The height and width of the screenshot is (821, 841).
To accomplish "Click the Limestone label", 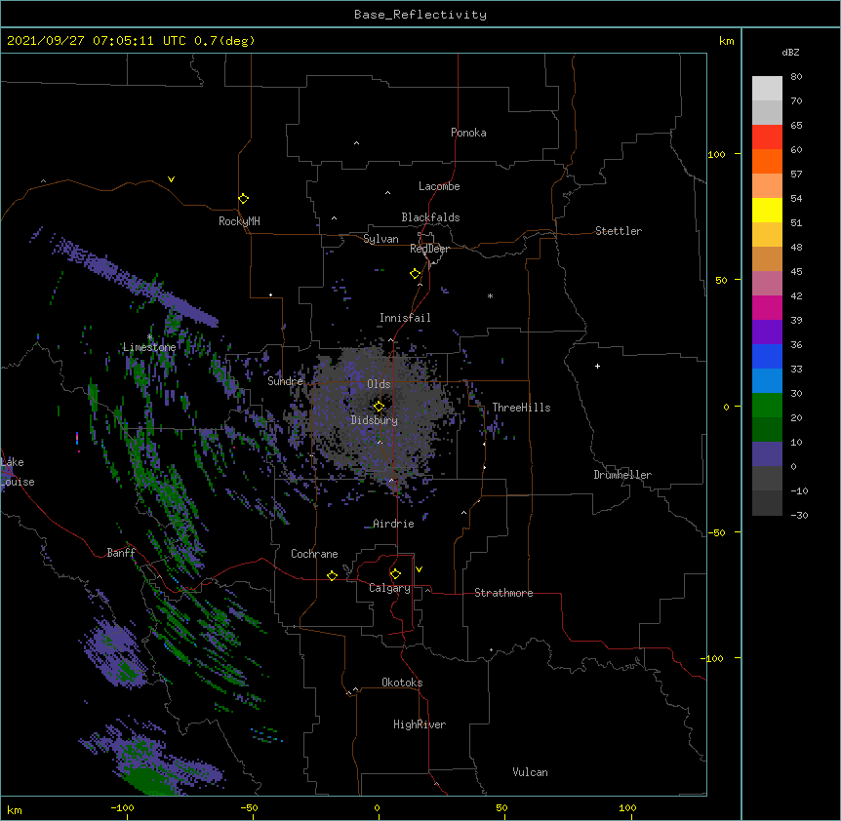I will click(149, 347).
